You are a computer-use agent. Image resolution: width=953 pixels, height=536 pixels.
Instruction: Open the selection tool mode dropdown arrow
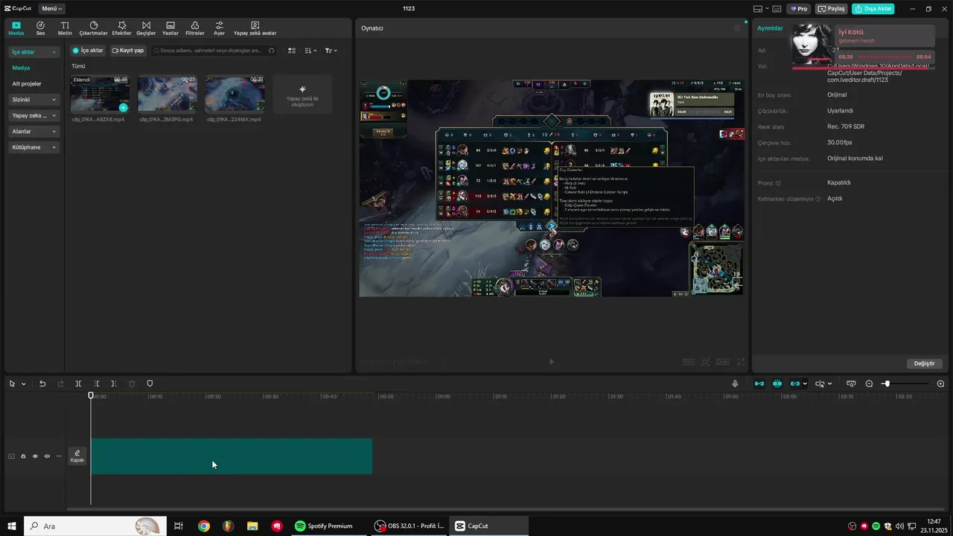pos(24,384)
